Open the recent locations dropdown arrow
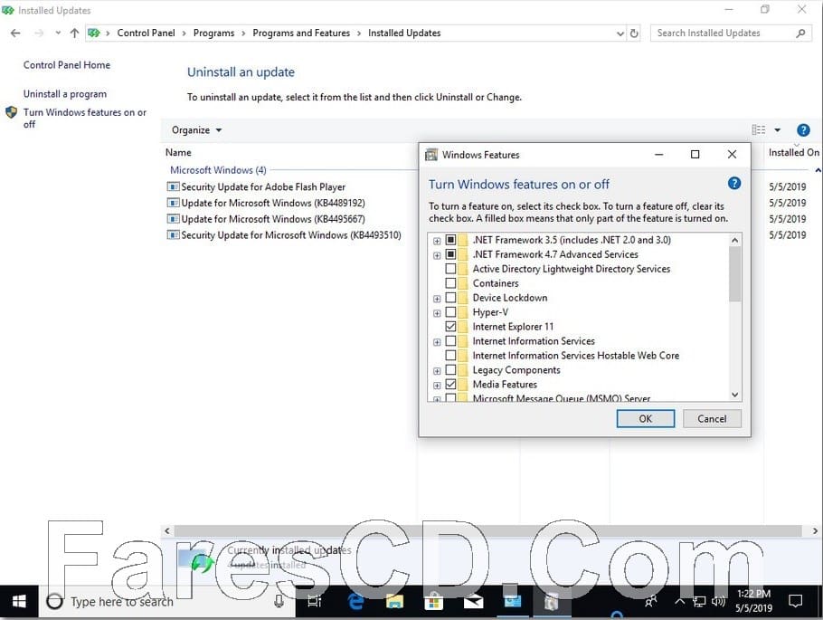Screen dimensions: 823x620 click(x=58, y=33)
